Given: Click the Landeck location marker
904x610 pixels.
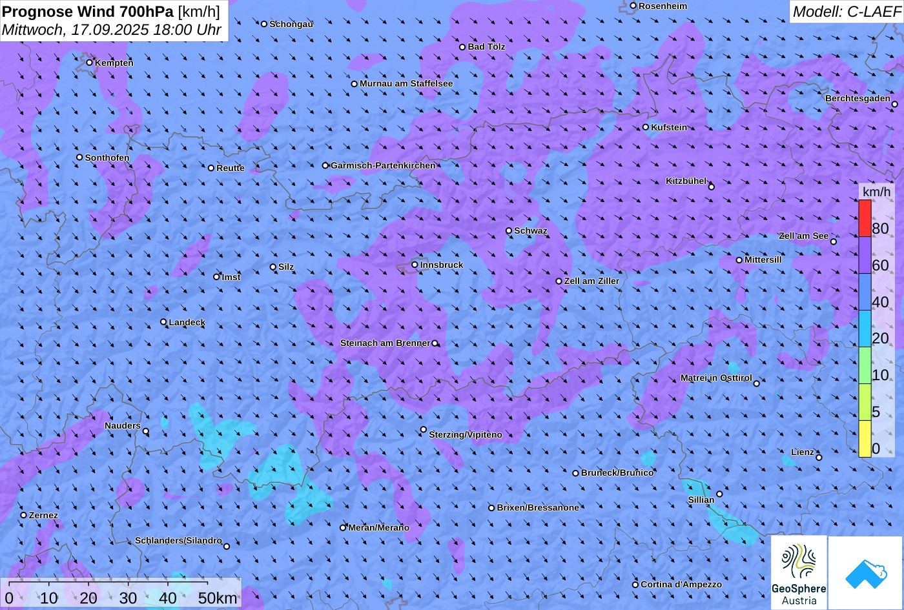Looking at the screenshot, I should coord(163,322).
